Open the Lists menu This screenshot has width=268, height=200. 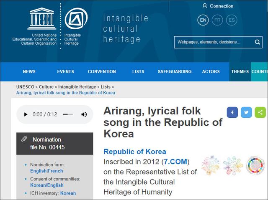pos(138,72)
